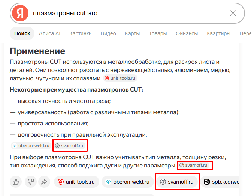251x196 pixels.
Task: Open the Видео tab
Action: tap(108, 33)
